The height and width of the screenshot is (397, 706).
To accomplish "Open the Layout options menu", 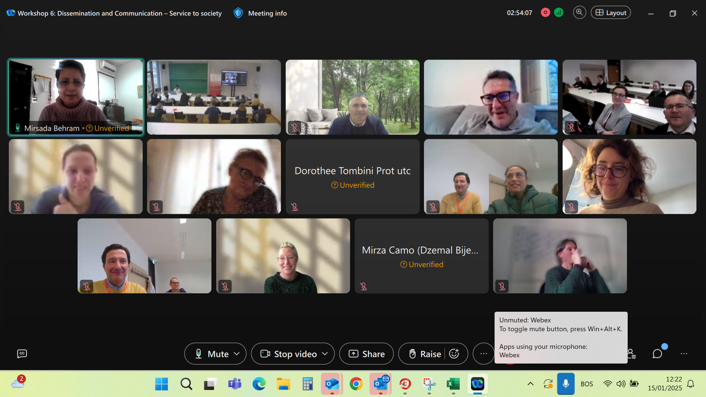I will pos(610,13).
